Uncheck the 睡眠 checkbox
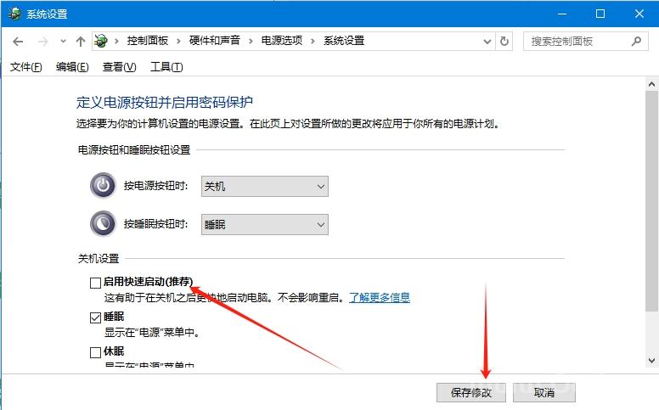The width and height of the screenshot is (659, 410). 95,317
